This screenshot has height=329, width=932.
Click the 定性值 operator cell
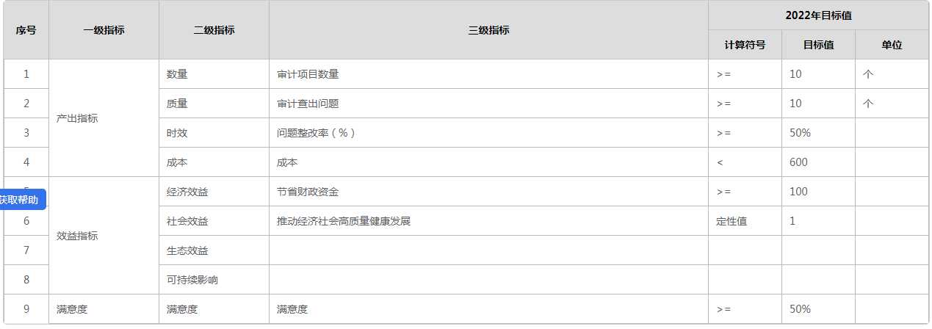tap(731, 221)
